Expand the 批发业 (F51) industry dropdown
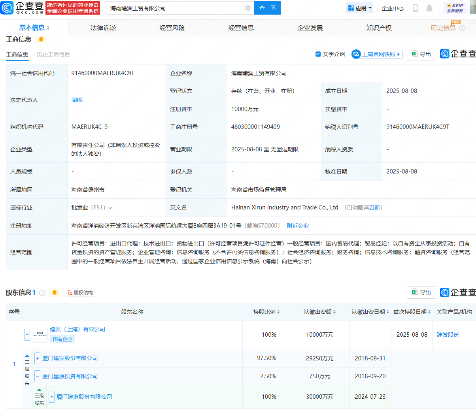Image resolution: width=476 pixels, height=409 pixels. point(110,208)
